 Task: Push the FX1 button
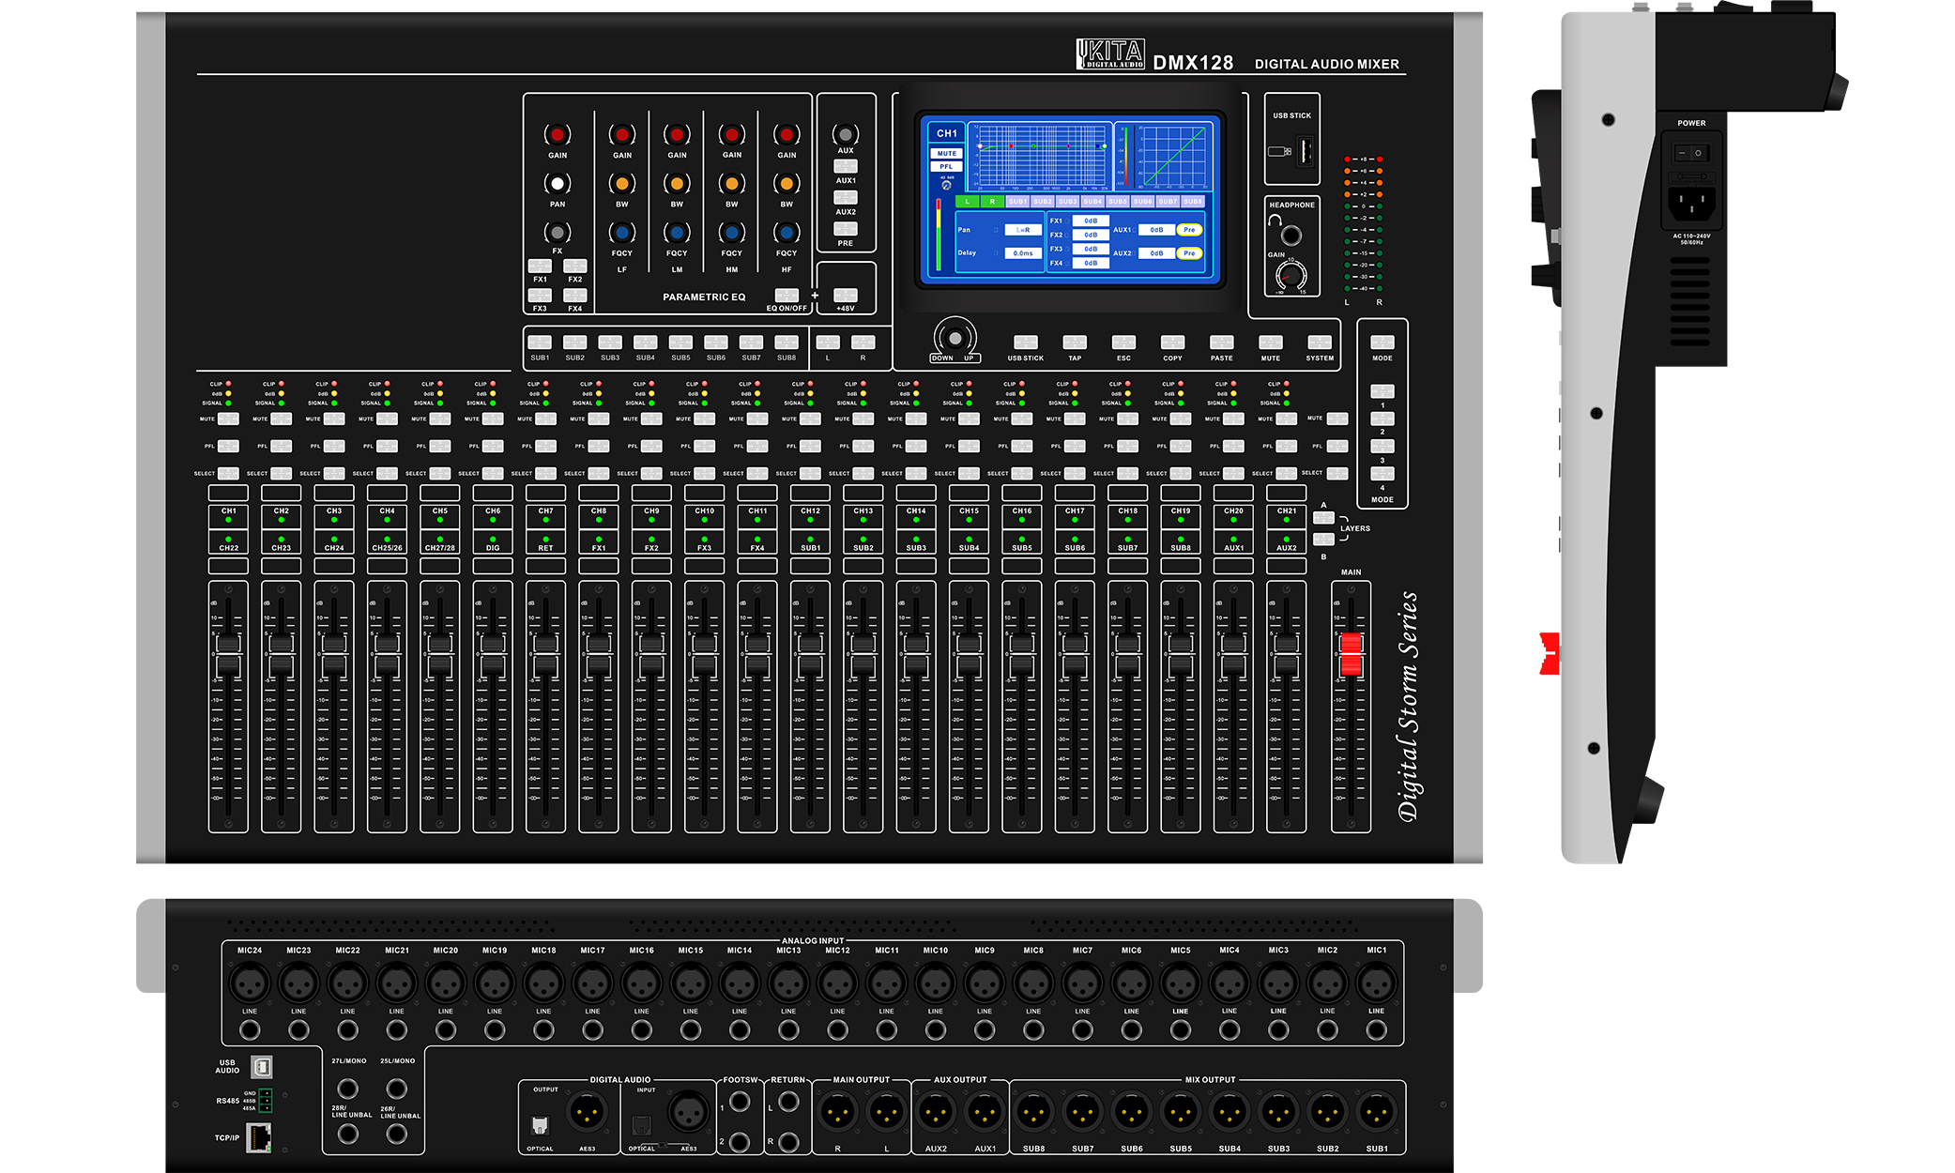[x=540, y=266]
